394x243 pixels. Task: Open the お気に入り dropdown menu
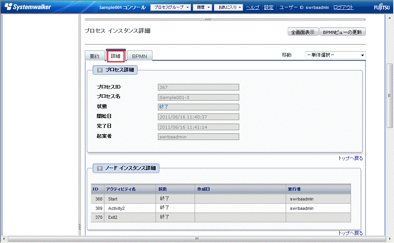coord(228,7)
